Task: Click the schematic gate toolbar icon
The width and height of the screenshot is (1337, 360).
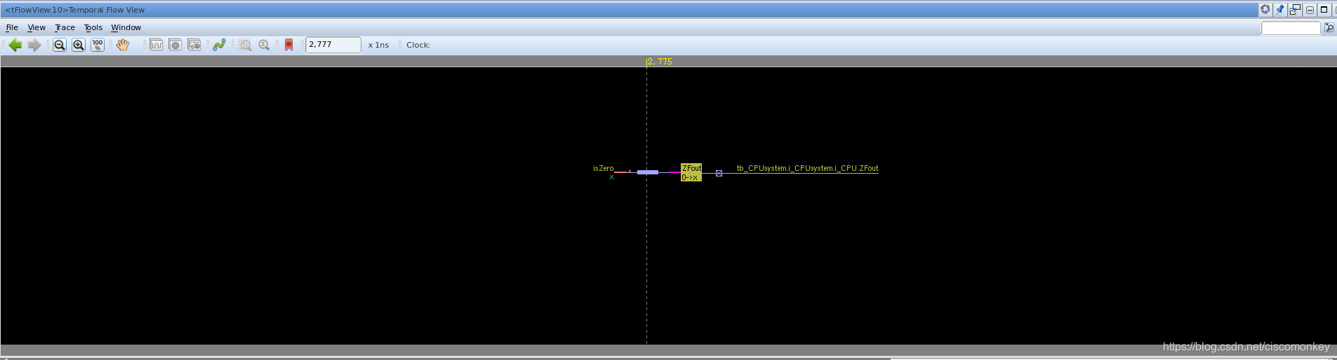Action: click(194, 45)
